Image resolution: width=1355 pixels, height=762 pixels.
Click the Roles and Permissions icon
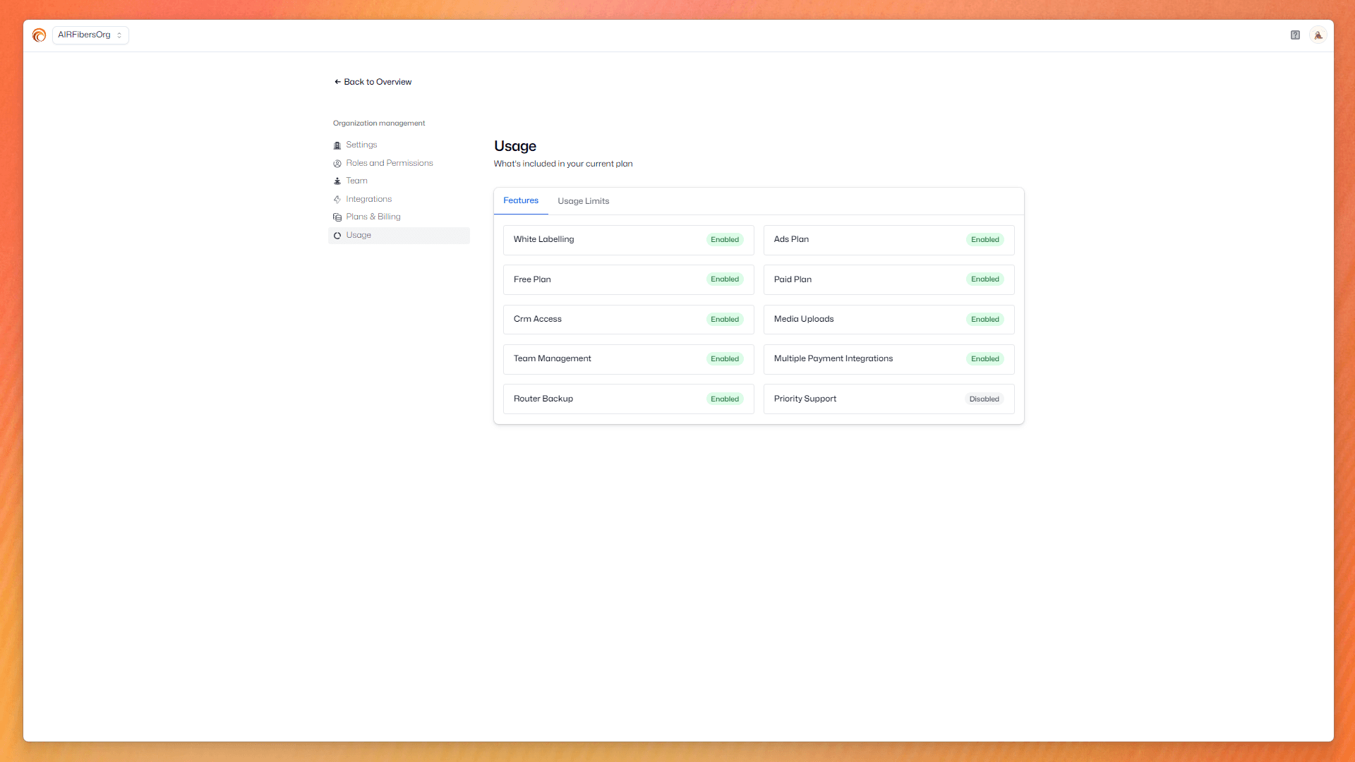coord(337,164)
